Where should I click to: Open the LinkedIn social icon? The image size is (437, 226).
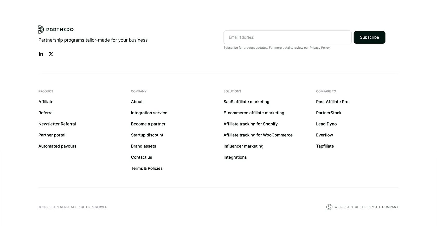pyautogui.click(x=41, y=54)
